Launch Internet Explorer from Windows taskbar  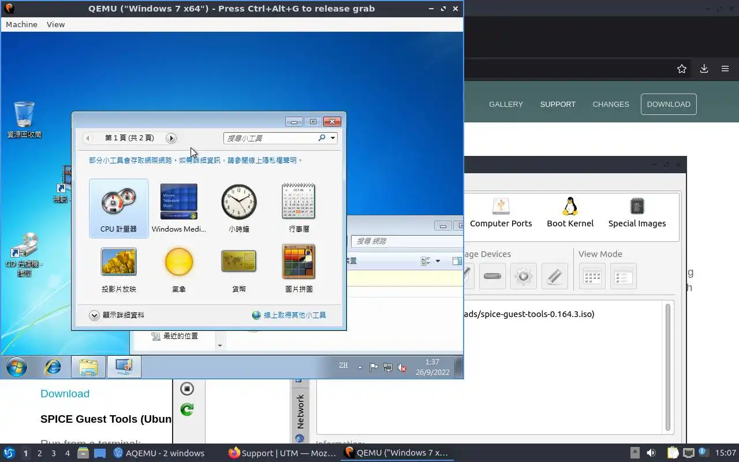click(x=53, y=367)
